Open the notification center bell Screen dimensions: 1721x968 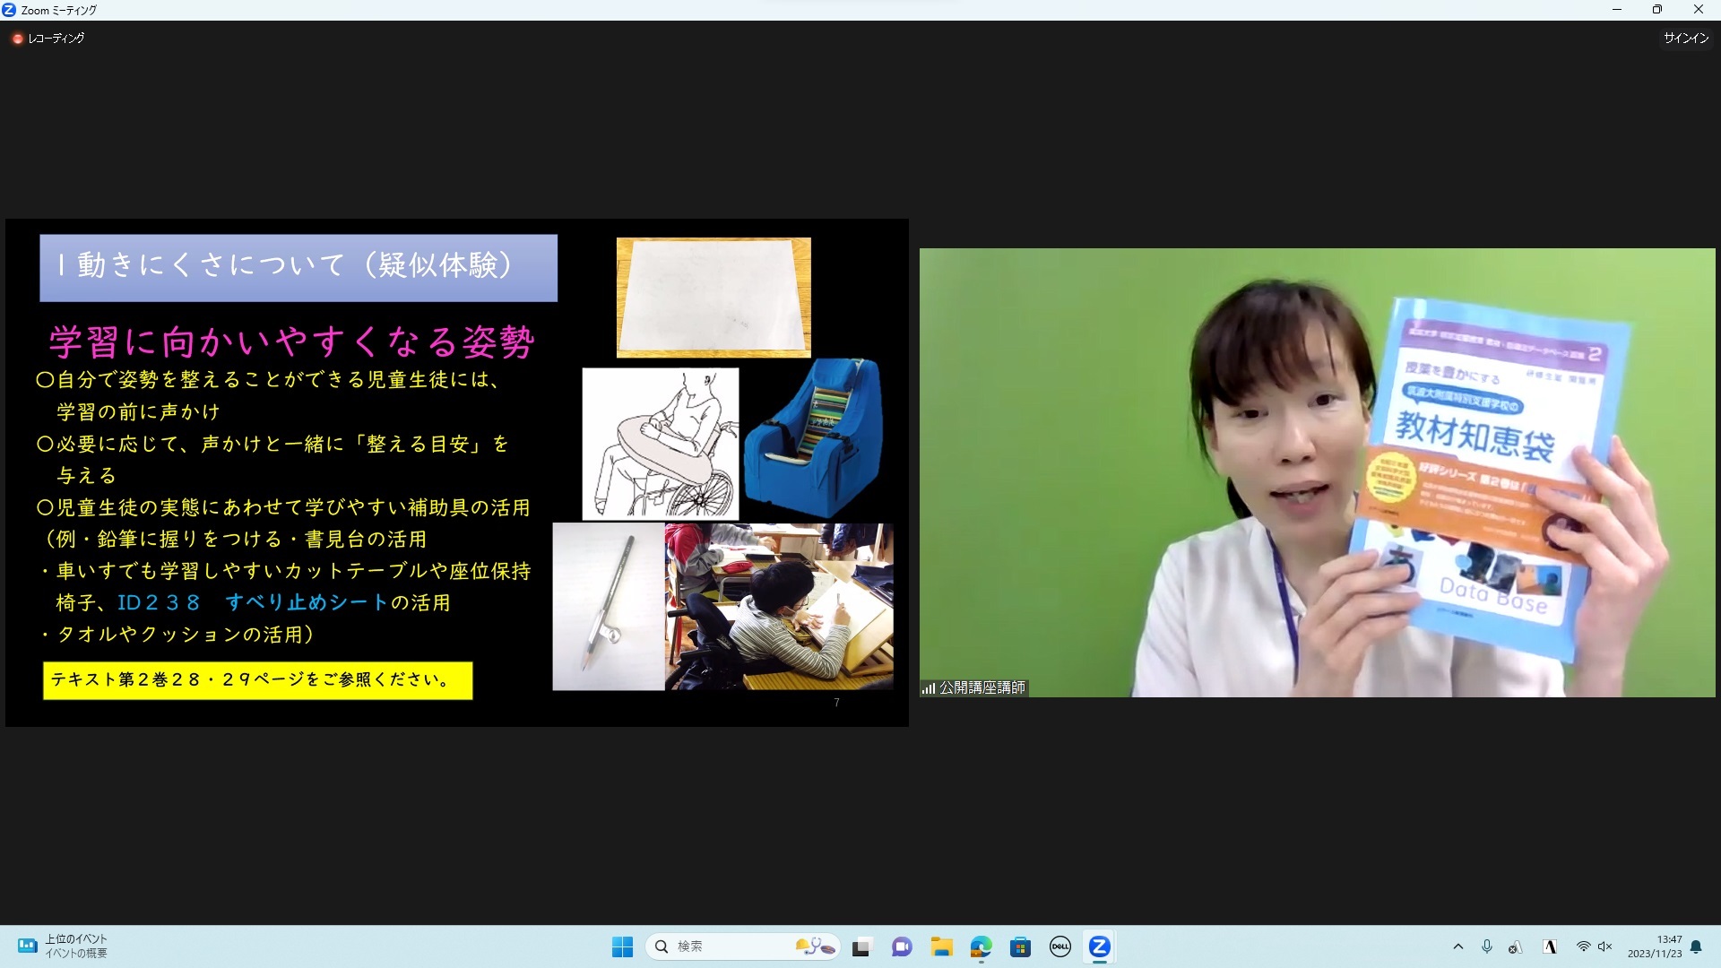pos(1696,946)
